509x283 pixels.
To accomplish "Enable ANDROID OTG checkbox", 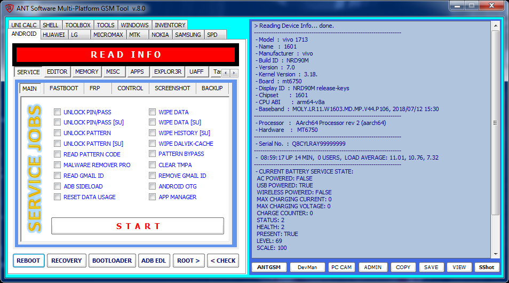I will pos(152,186).
